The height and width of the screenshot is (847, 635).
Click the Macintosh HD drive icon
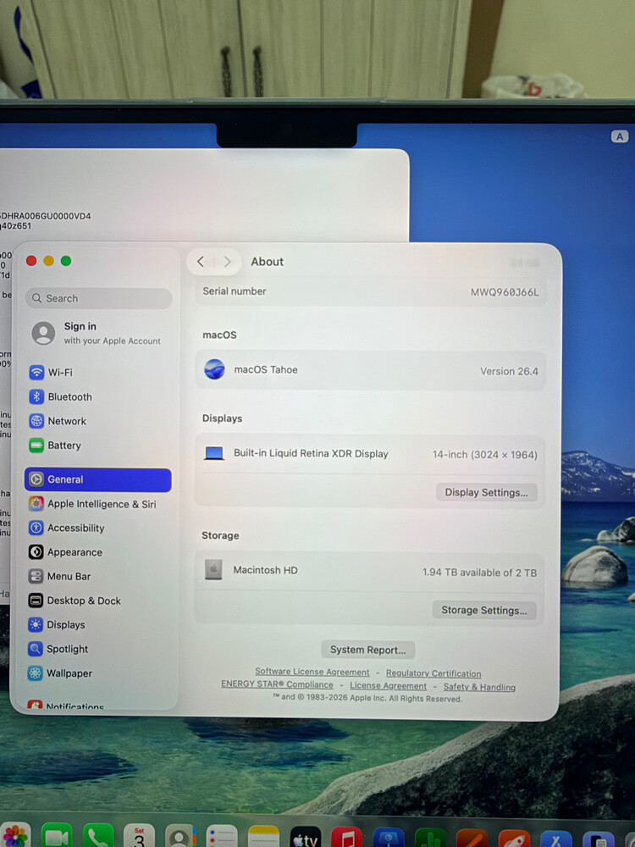tap(213, 569)
